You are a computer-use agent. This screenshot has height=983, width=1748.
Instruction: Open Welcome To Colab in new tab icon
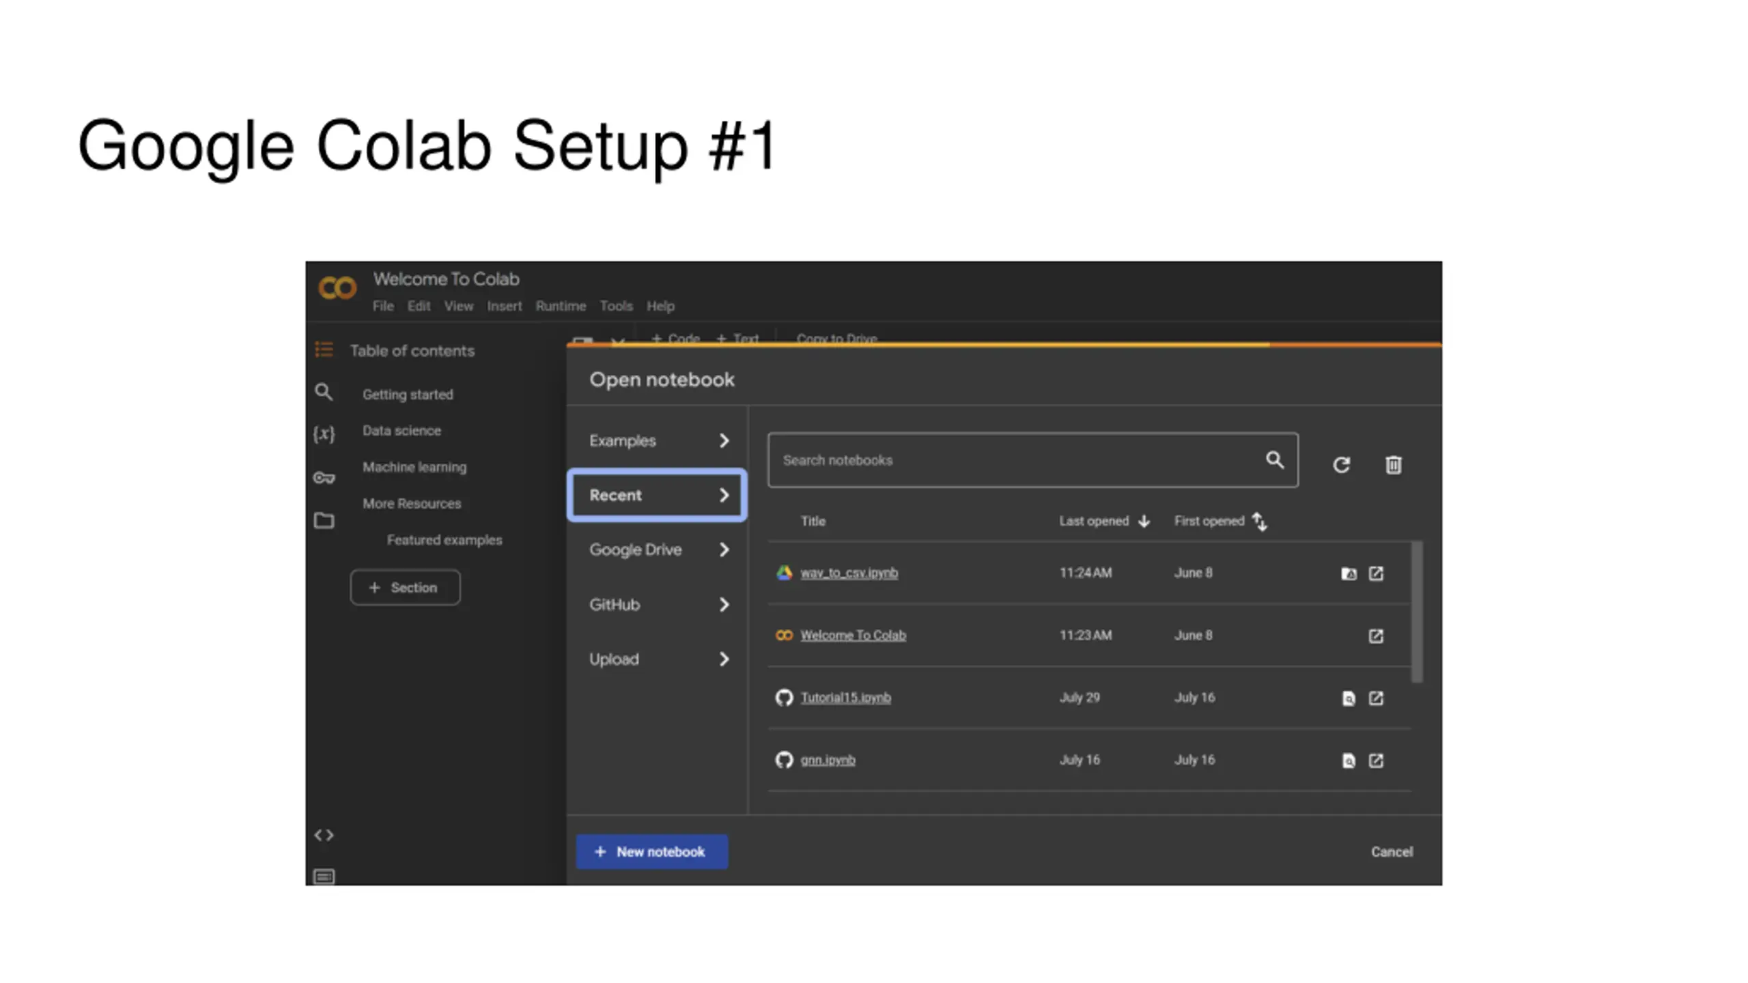[1376, 636]
